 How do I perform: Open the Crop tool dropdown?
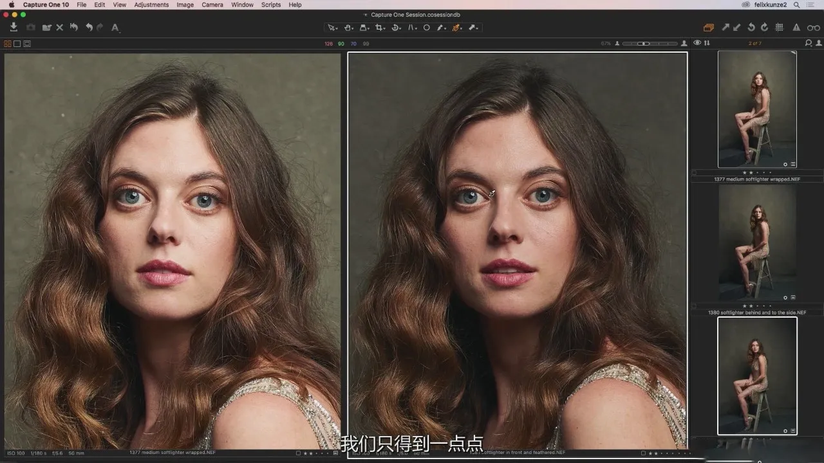(380, 28)
